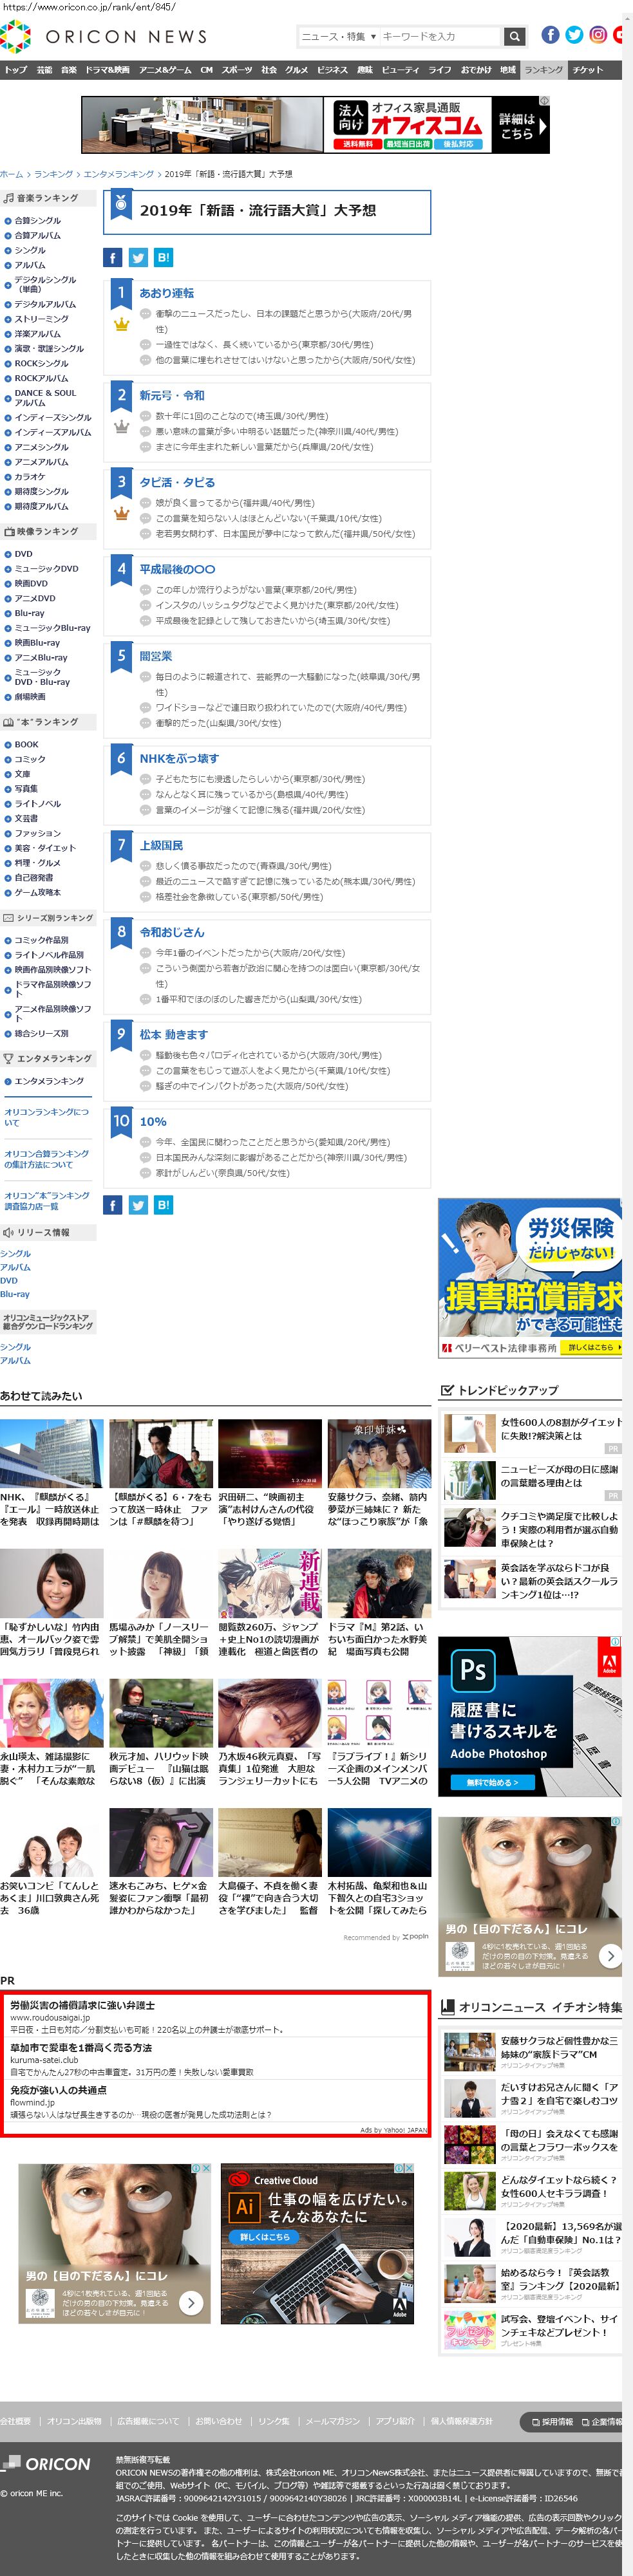Screen dimensions: 633x2576
Task: Click rank 6 title NHKをぶっ壊す
Action: [x=179, y=759]
